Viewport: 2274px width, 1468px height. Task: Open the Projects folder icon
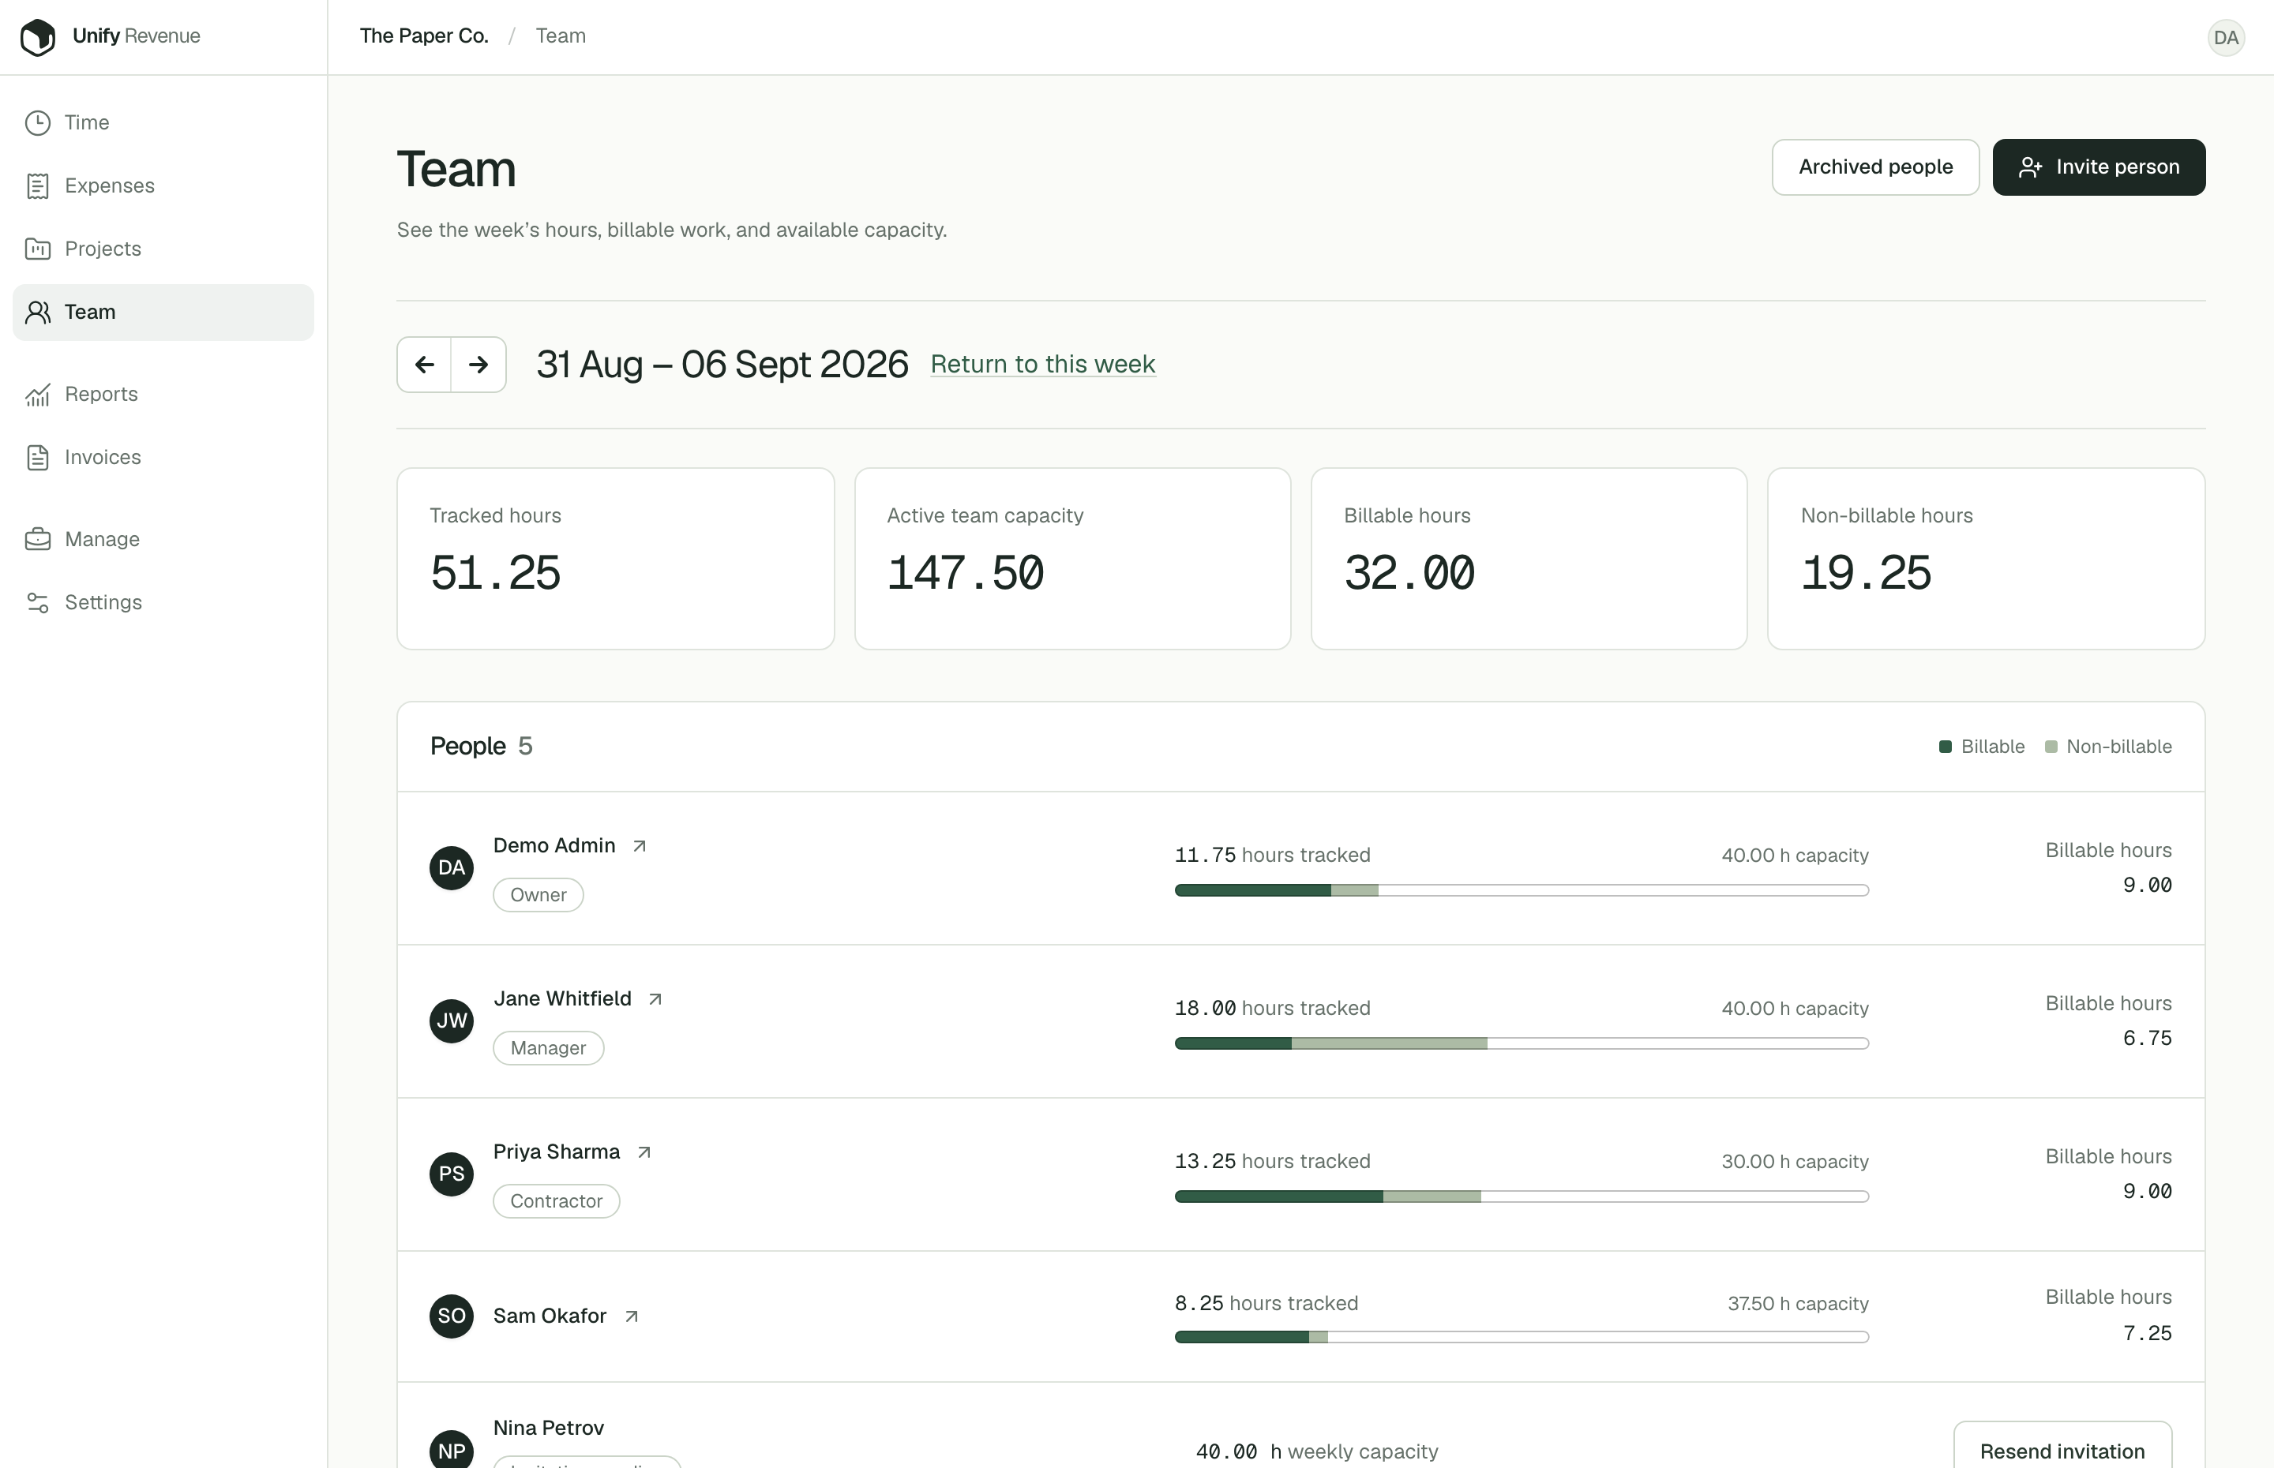click(x=38, y=249)
